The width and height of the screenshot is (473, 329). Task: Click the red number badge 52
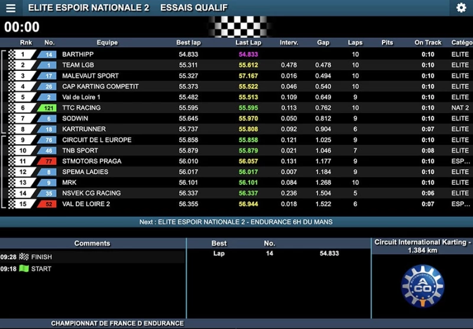coord(47,204)
